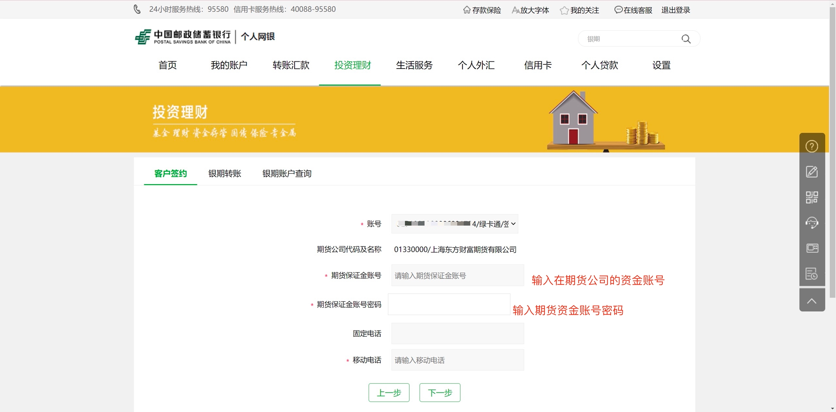Focus the 移动电话 input field
Viewport: 836px width, 412px height.
[458, 360]
